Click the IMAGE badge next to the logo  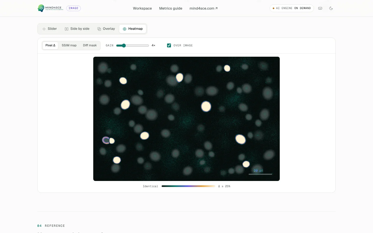[74, 8]
